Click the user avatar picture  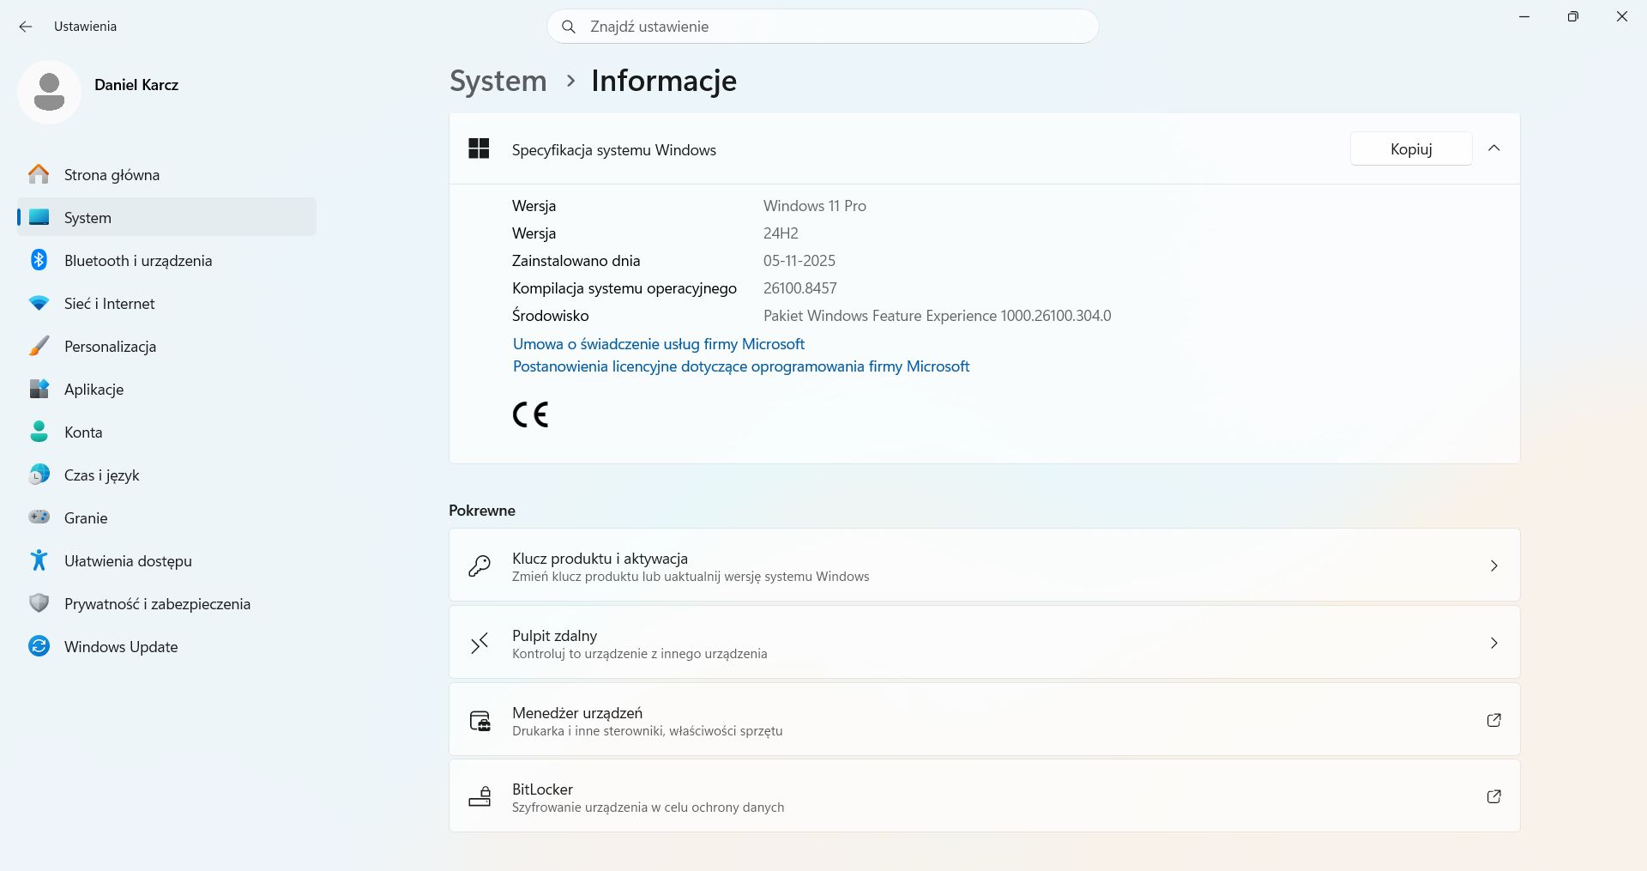[49, 92]
